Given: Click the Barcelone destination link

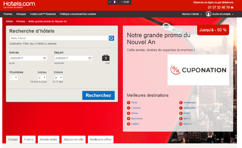Looking at the screenshot, I should pos(137,118).
